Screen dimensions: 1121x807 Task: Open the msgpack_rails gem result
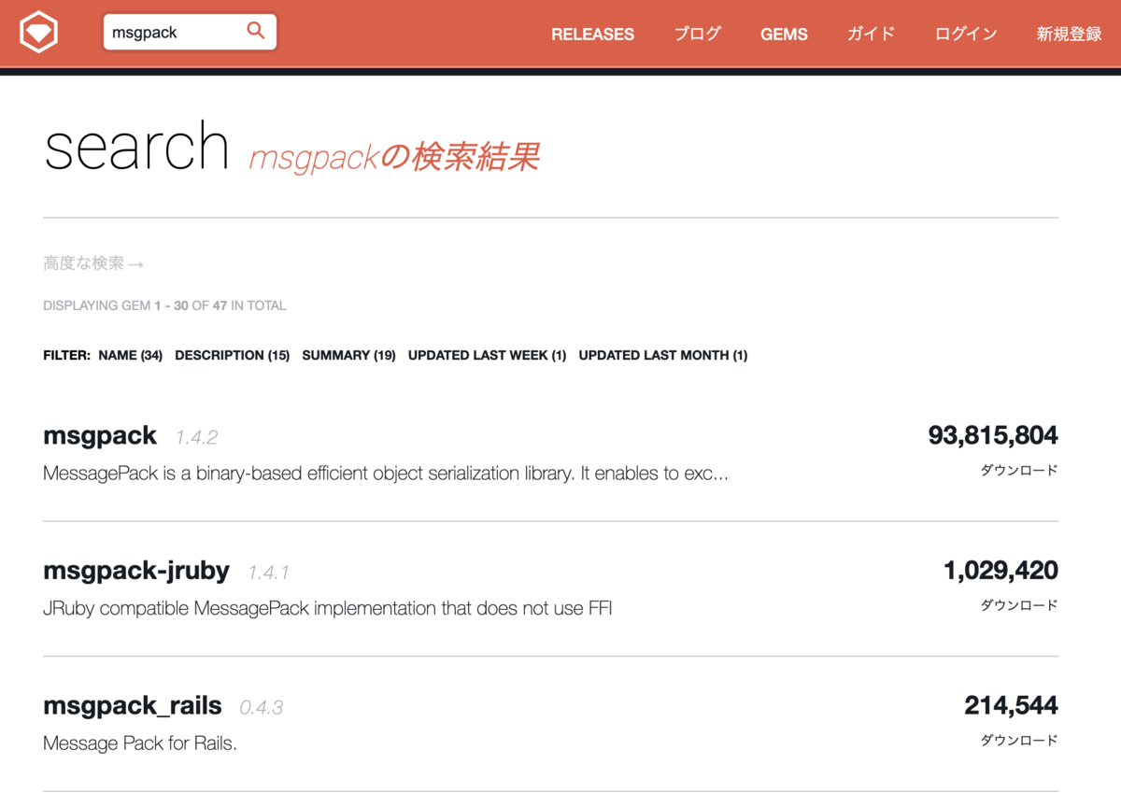[133, 705]
